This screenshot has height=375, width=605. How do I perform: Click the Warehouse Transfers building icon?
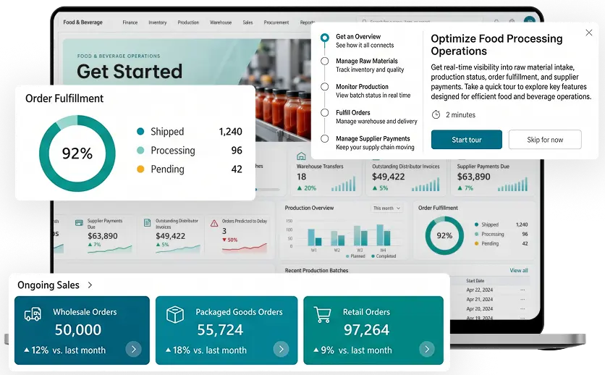pyautogui.click(x=301, y=156)
